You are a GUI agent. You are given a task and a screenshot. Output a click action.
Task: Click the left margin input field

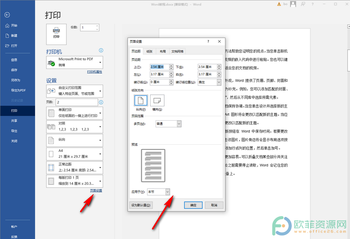coord(159,74)
